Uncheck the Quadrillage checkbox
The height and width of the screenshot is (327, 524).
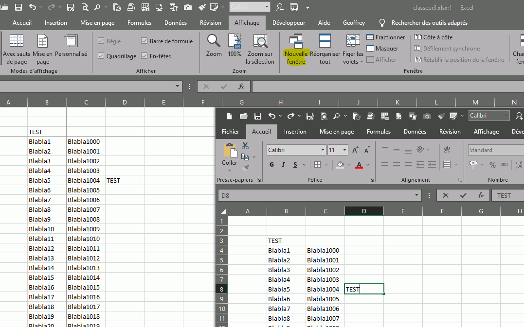pyautogui.click(x=101, y=56)
